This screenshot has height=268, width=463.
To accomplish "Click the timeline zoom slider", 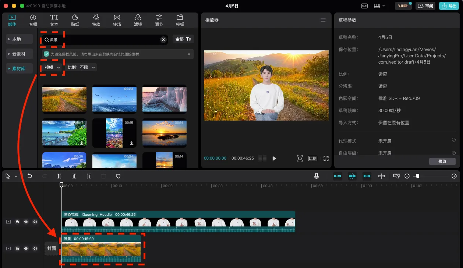I will (431, 176).
